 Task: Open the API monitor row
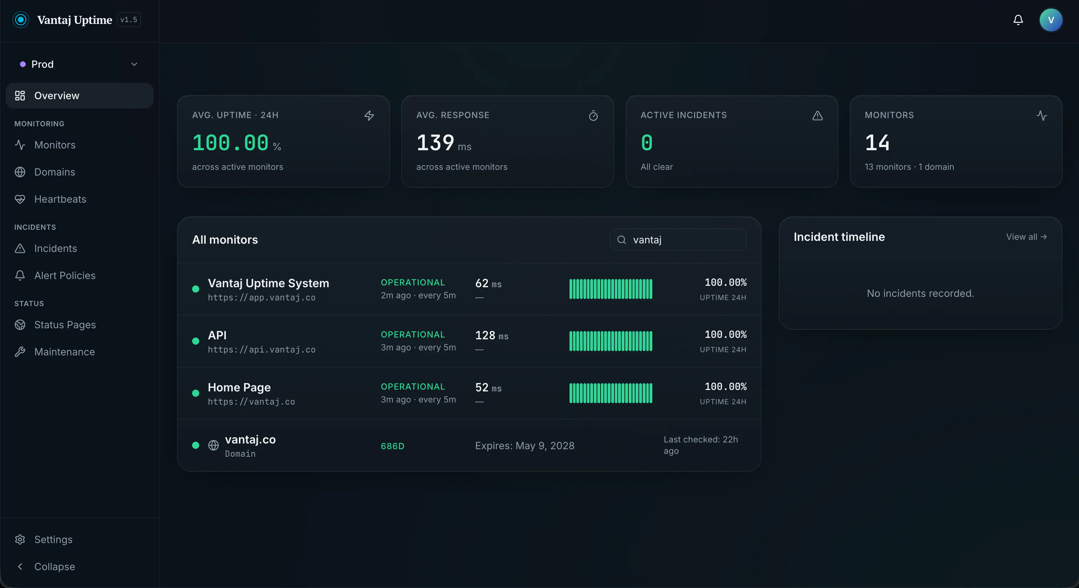(469, 341)
